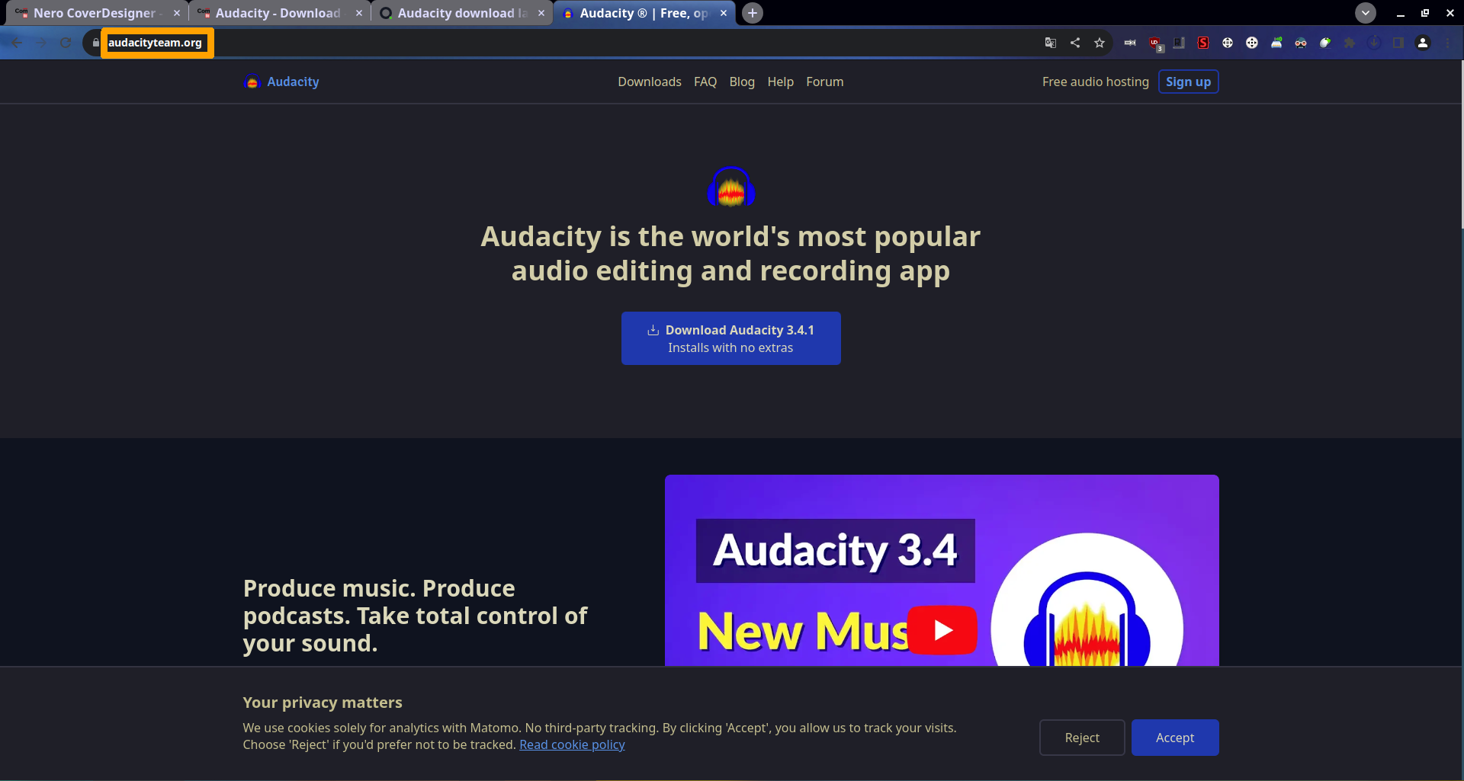Screen dimensions: 1464x781
Task: Switch to the Audacity download la tab
Action: click(462, 13)
